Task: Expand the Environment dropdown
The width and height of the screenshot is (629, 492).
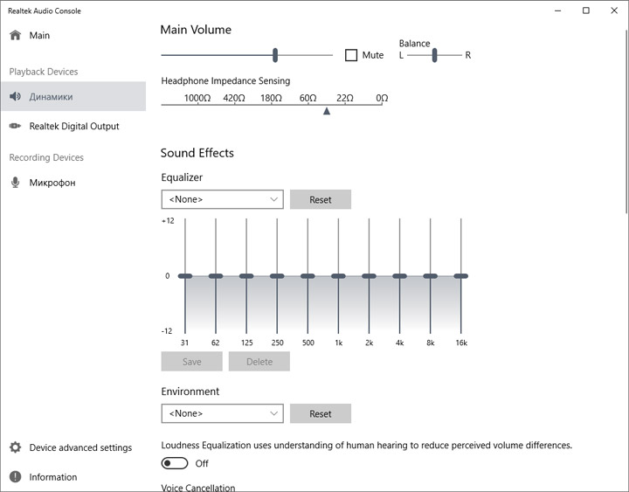Action: pos(223,413)
